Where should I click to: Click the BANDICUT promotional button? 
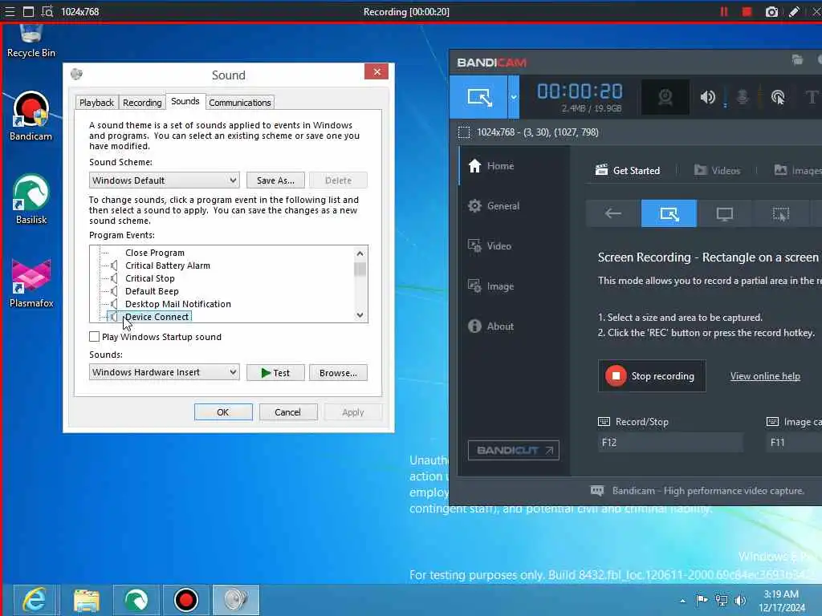[x=513, y=450]
